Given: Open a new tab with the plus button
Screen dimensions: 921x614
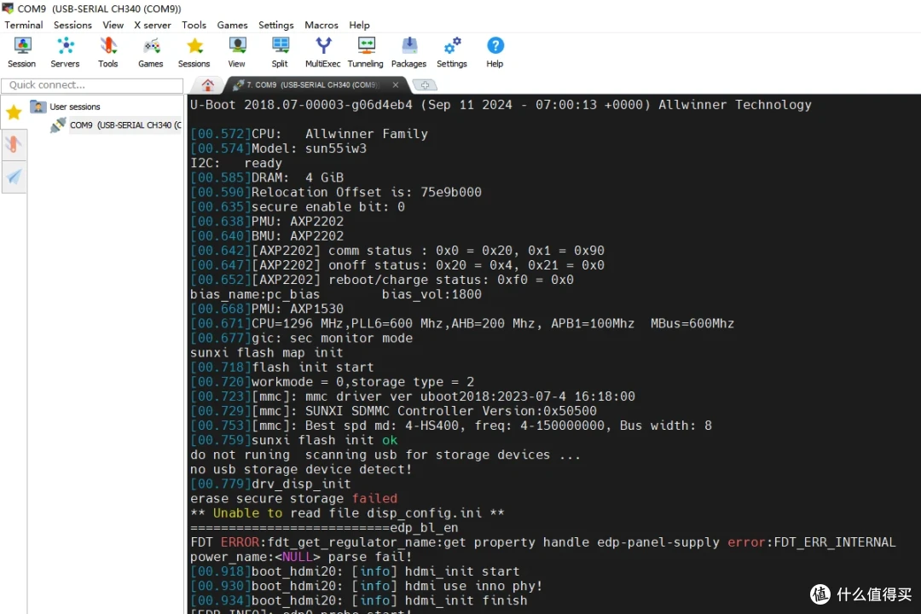Looking at the screenshot, I should point(425,85).
